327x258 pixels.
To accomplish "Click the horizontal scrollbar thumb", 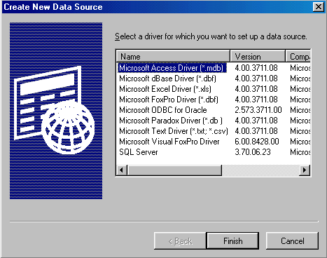I will [174, 170].
